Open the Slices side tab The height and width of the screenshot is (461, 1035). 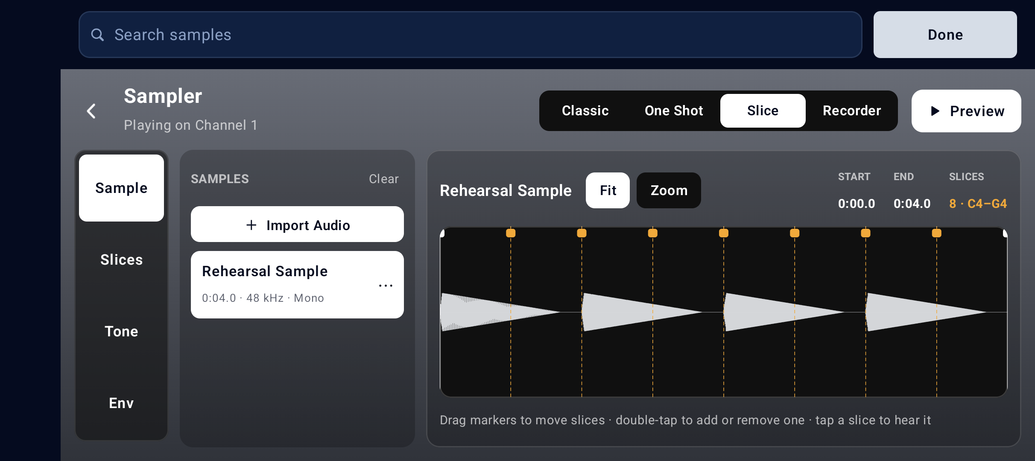(x=121, y=260)
